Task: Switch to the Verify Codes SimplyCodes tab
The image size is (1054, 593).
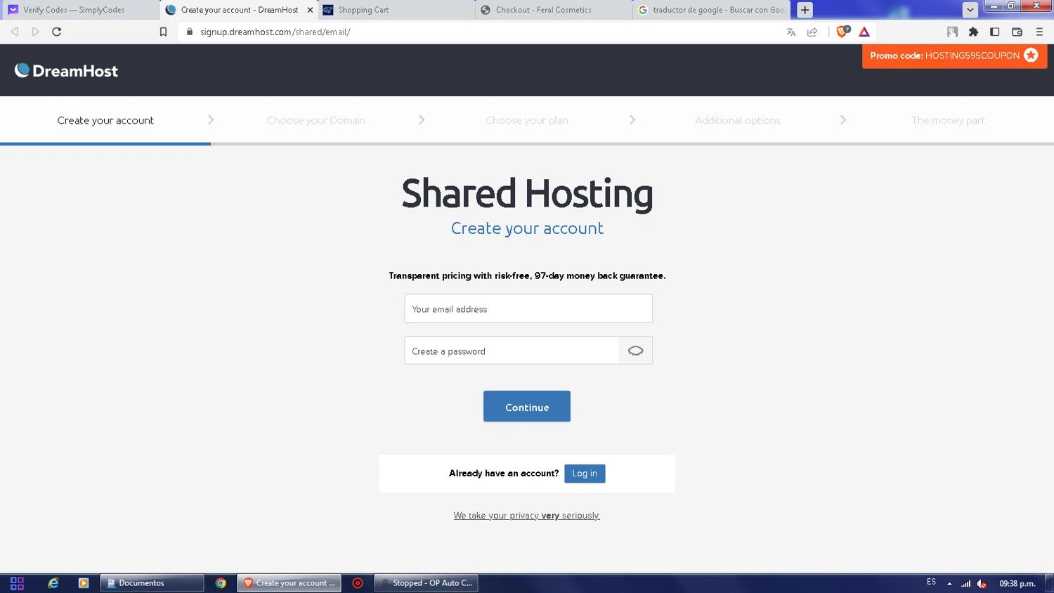Action: click(x=79, y=10)
